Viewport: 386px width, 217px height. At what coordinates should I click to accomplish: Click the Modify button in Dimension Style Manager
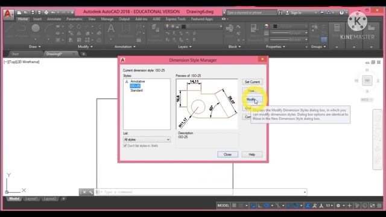click(x=252, y=99)
